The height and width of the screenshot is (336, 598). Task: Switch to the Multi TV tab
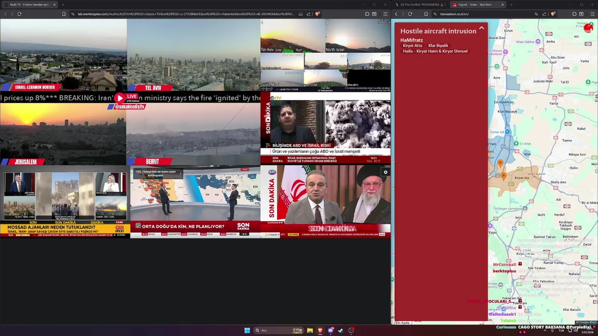tap(29, 5)
